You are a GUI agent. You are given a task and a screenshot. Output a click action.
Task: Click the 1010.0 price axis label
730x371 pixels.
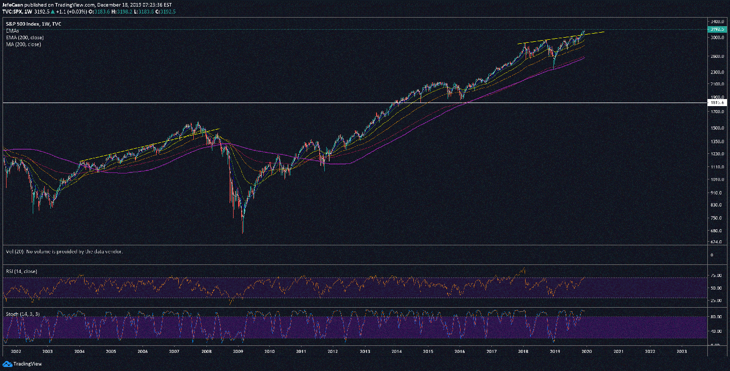(717, 179)
